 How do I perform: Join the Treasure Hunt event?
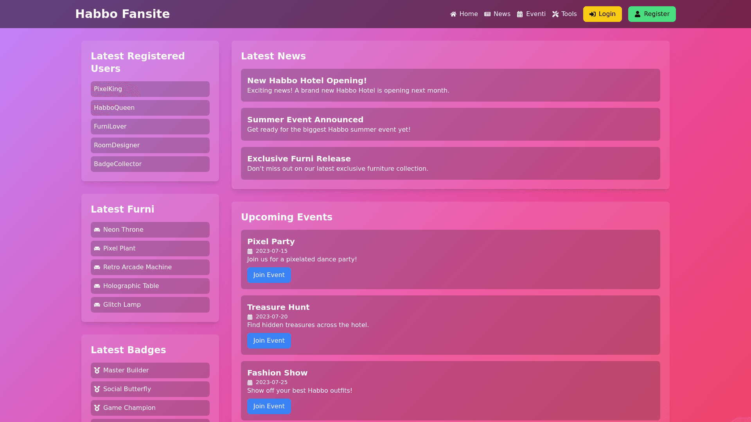[269, 341]
